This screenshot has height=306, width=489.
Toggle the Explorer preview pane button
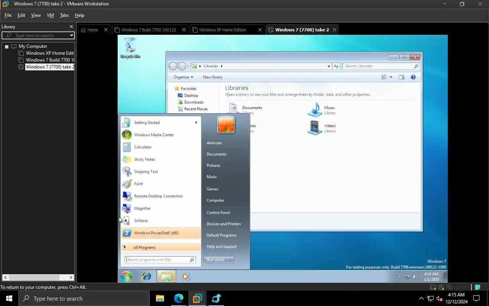coord(402,77)
